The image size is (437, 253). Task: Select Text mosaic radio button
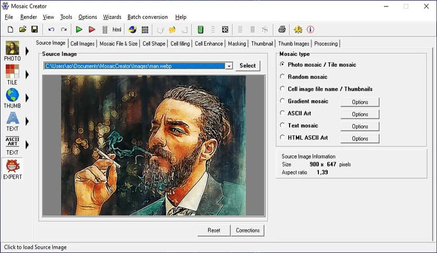pyautogui.click(x=282, y=125)
